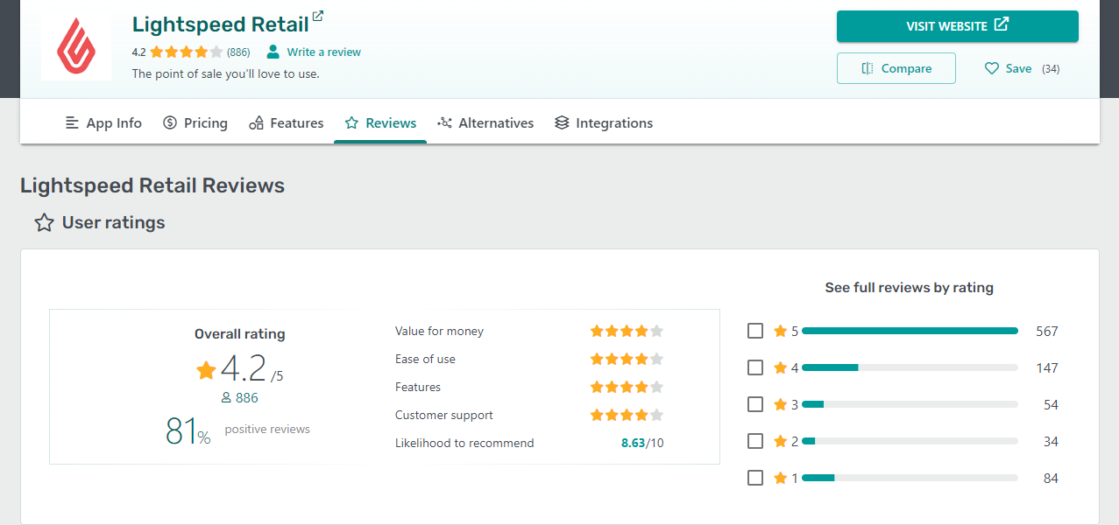Image resolution: width=1119 pixels, height=525 pixels.
Task: Click the Lightspeed Retail Reviews heading
Action: (152, 185)
